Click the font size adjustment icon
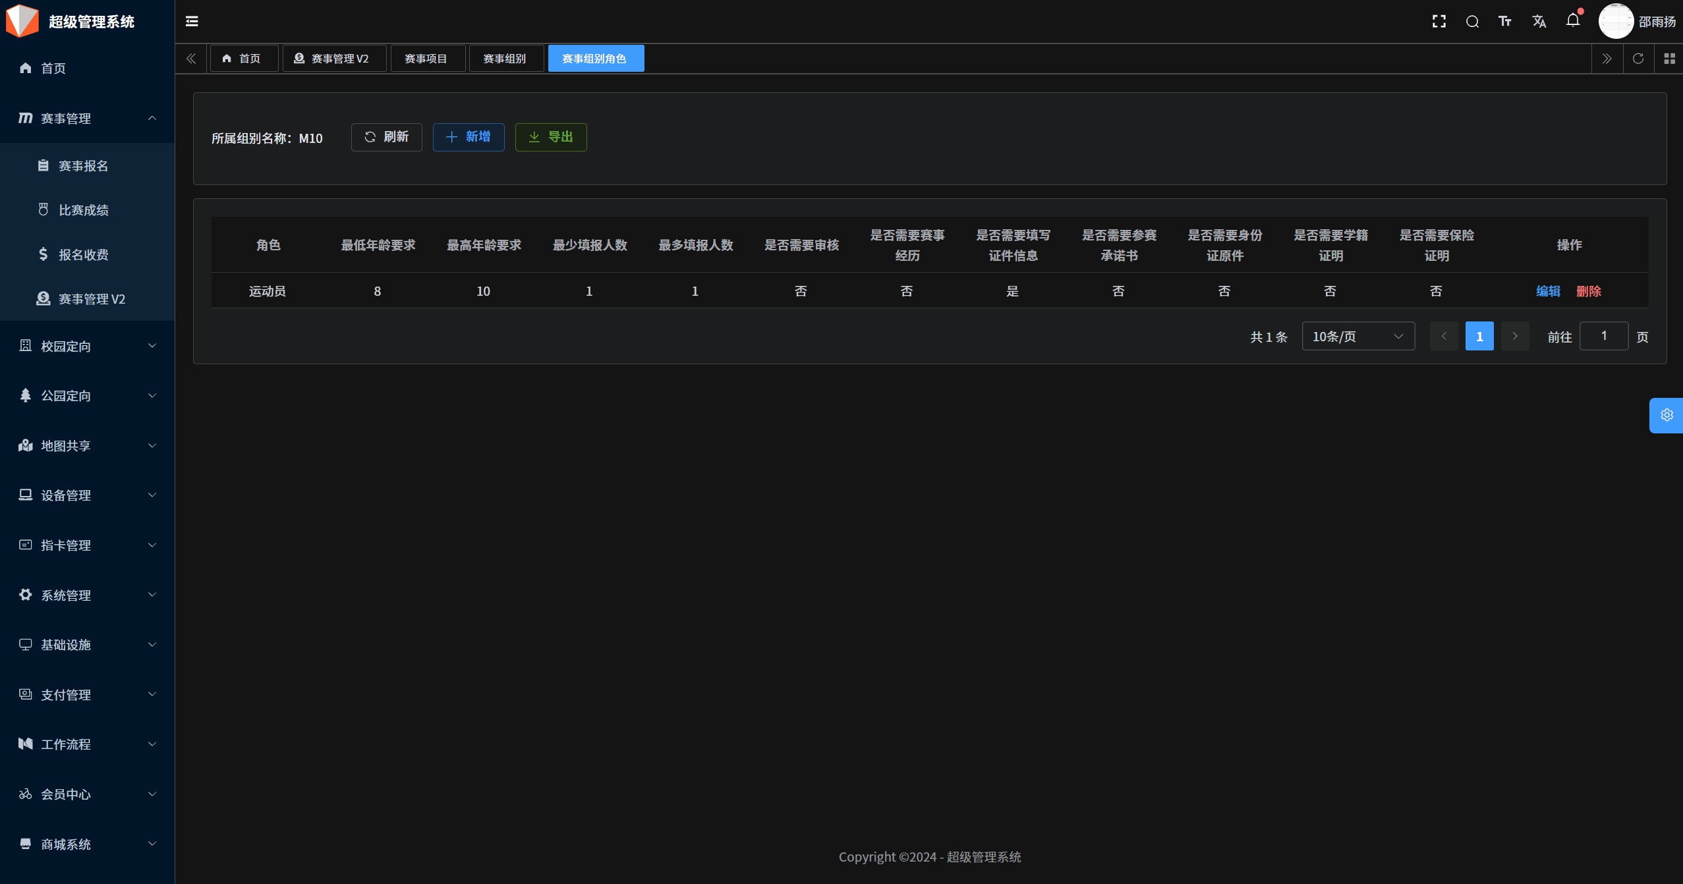This screenshot has height=884, width=1683. (x=1505, y=22)
